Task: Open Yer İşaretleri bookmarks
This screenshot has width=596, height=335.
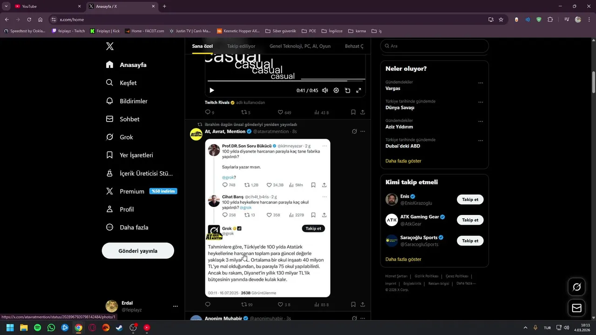Action: pyautogui.click(x=129, y=155)
